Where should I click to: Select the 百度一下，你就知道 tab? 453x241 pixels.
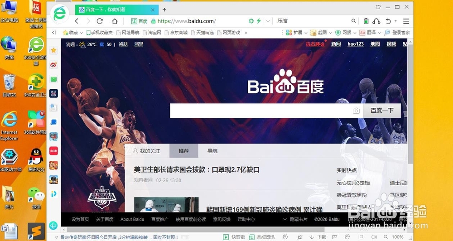click(x=117, y=10)
